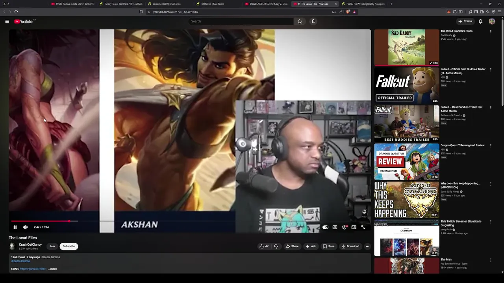Enter full screen mode
The image size is (504, 283).
(363, 227)
